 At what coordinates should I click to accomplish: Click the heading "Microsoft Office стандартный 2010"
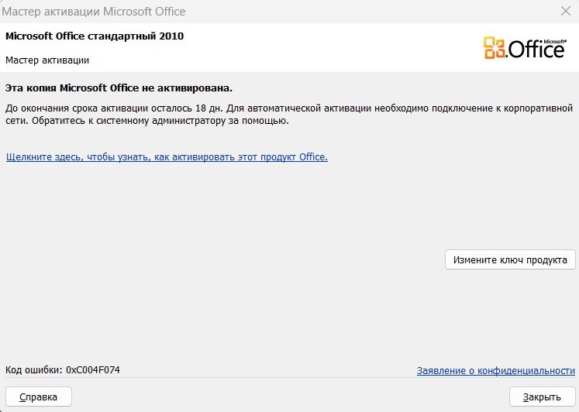[x=95, y=36]
